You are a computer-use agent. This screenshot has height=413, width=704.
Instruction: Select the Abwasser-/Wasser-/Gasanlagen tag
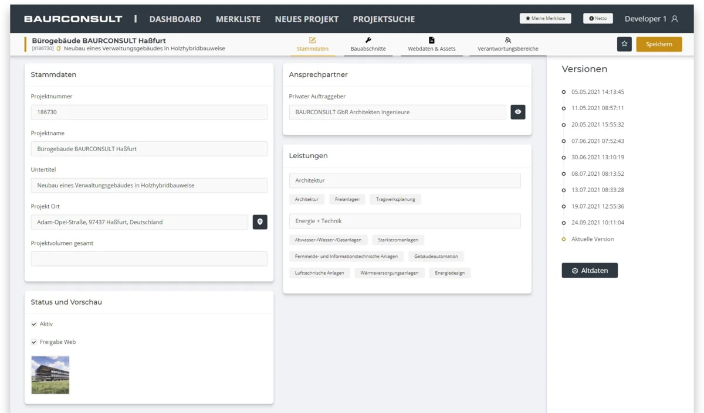329,240
